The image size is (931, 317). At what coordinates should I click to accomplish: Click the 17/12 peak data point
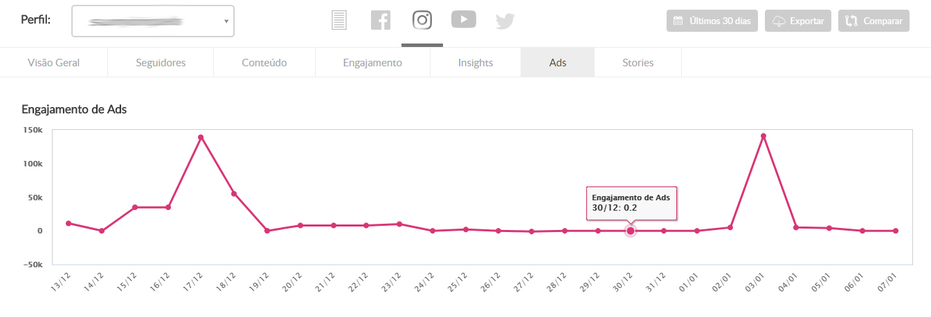pyautogui.click(x=201, y=137)
